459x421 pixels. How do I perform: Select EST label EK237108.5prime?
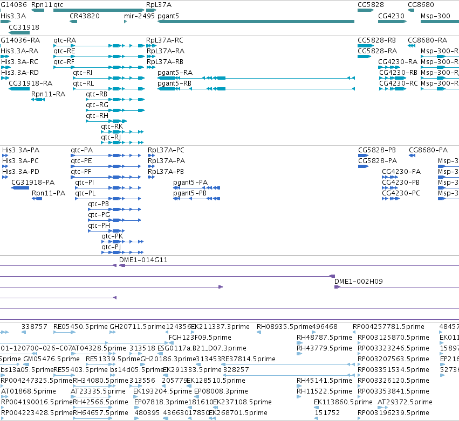(x=242, y=402)
